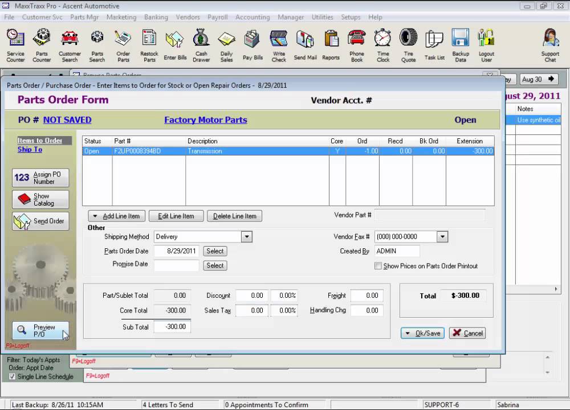This screenshot has width=570, height=410.
Task: Click the Pay Bills toolbar icon
Action: [x=253, y=46]
